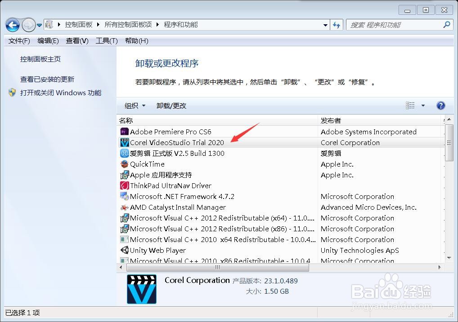Select the ThinkPad UltraNav Driver icon
This screenshot has width=458, height=322.
pyautogui.click(x=125, y=185)
